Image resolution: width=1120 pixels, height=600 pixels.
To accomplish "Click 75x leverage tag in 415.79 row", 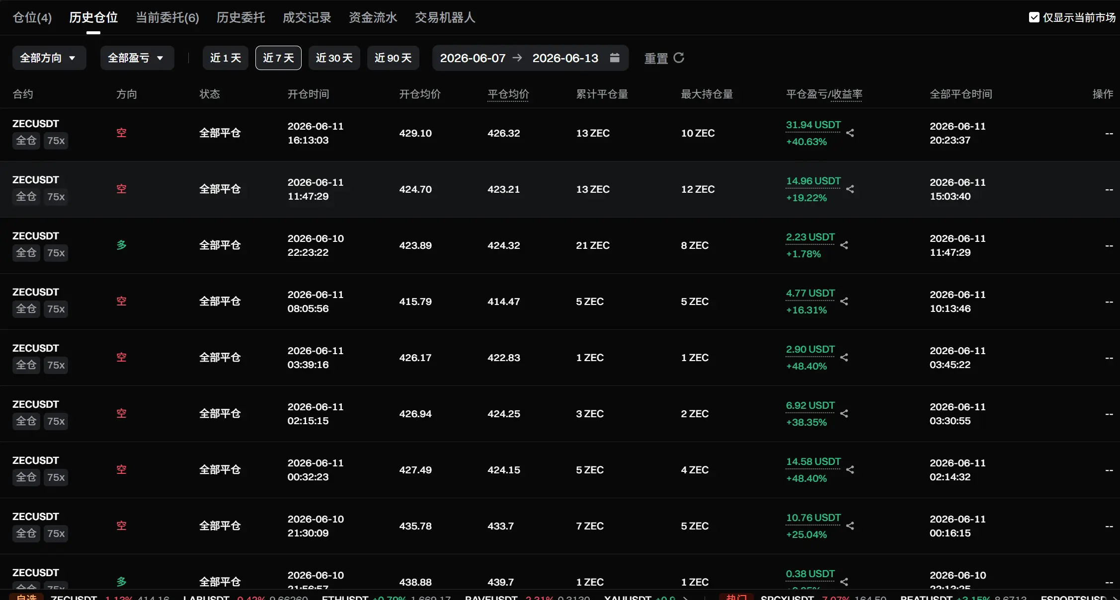I will click(56, 309).
